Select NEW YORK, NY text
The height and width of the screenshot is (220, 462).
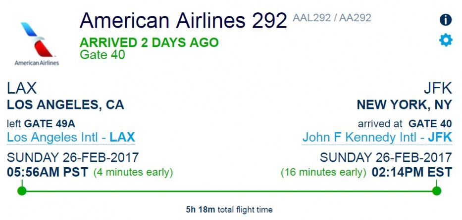click(404, 105)
